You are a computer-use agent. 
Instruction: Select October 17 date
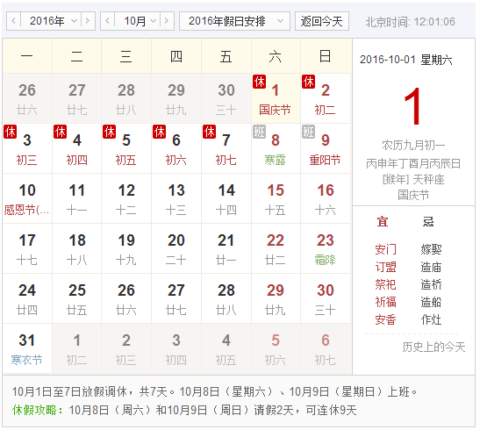coord(27,248)
